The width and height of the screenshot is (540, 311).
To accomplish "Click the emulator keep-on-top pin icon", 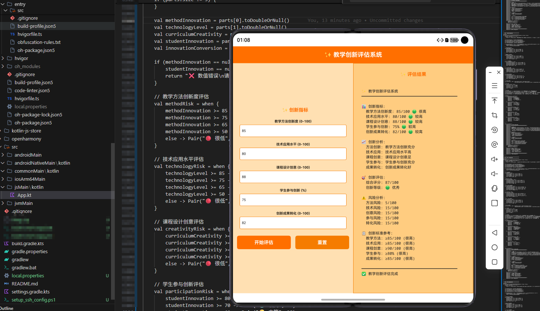I will [x=494, y=101].
